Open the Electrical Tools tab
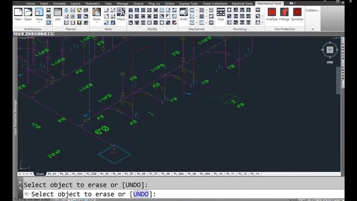Image resolution: width=357 pixels, height=201 pixels. (242, 3)
